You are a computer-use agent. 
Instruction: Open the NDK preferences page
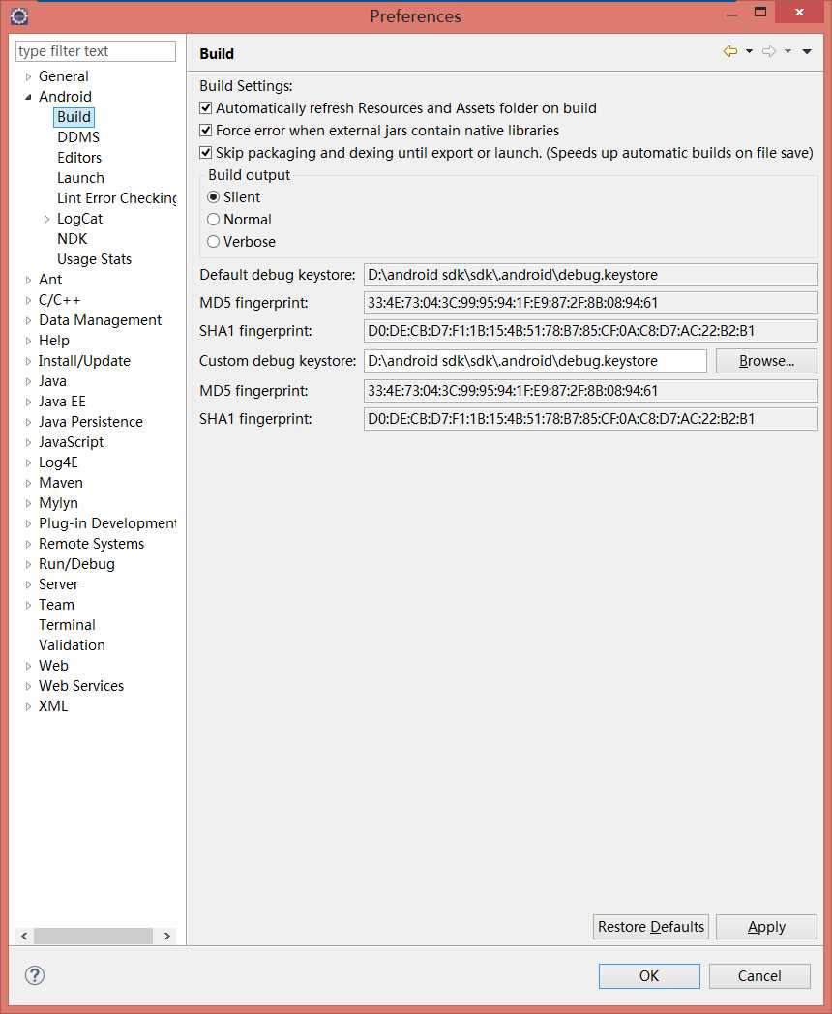[x=72, y=239]
